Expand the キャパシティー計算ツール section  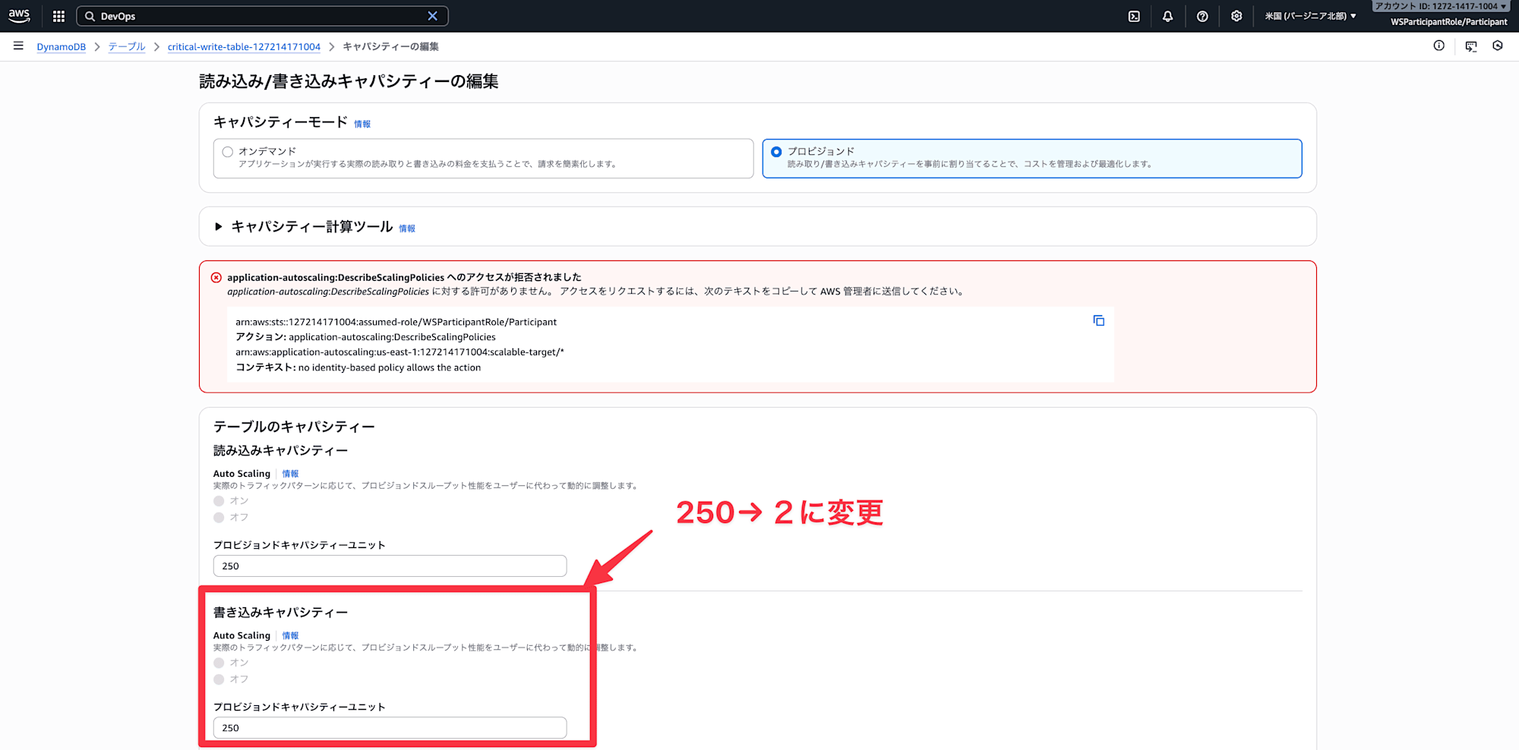pyautogui.click(x=219, y=227)
